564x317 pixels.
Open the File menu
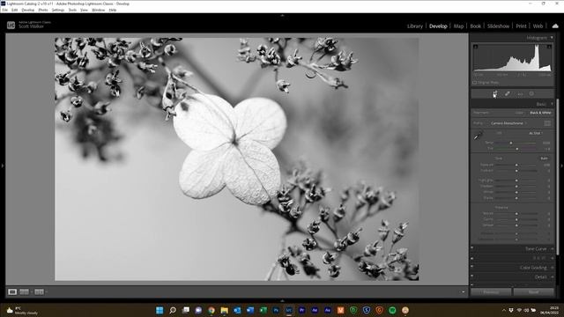coord(4,10)
